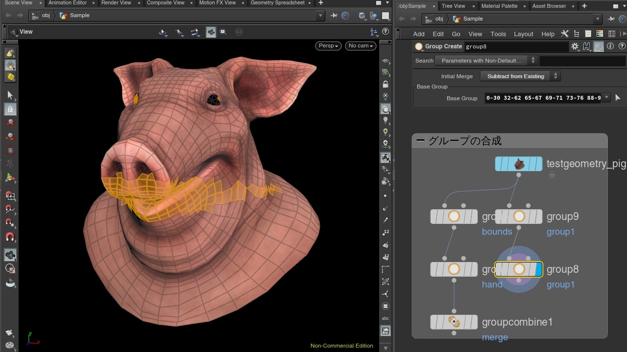This screenshot has height=352, width=627.
Task: Click the groupcombine1 merge node
Action: (454, 322)
